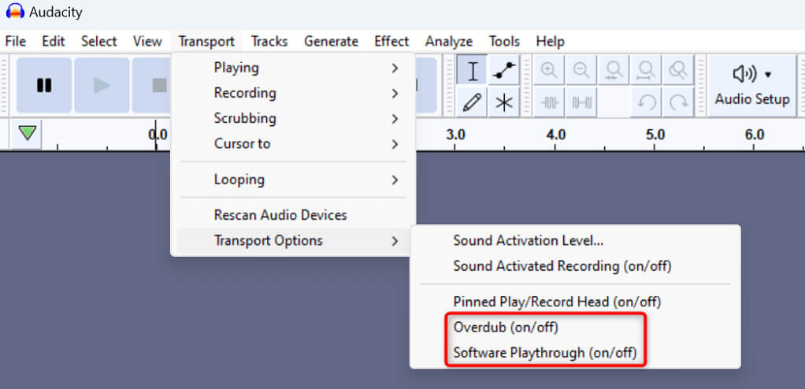Click the Pause button
Viewport: 805px width, 389px height.
44,85
